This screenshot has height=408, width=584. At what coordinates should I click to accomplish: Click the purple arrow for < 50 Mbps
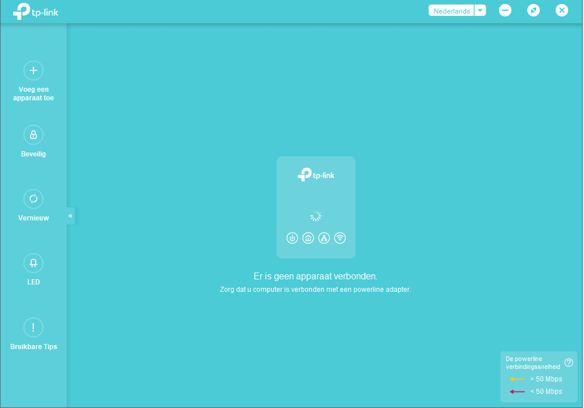click(517, 392)
